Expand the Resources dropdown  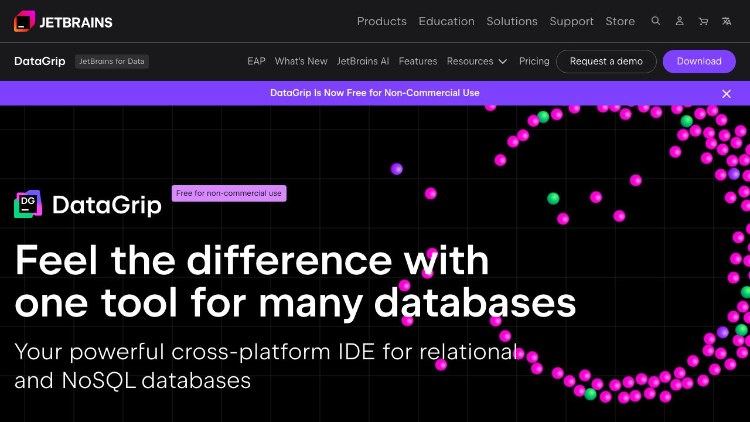477,61
